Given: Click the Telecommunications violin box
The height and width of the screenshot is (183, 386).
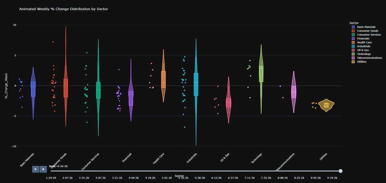Looking at the screenshot, I should 294,92.
